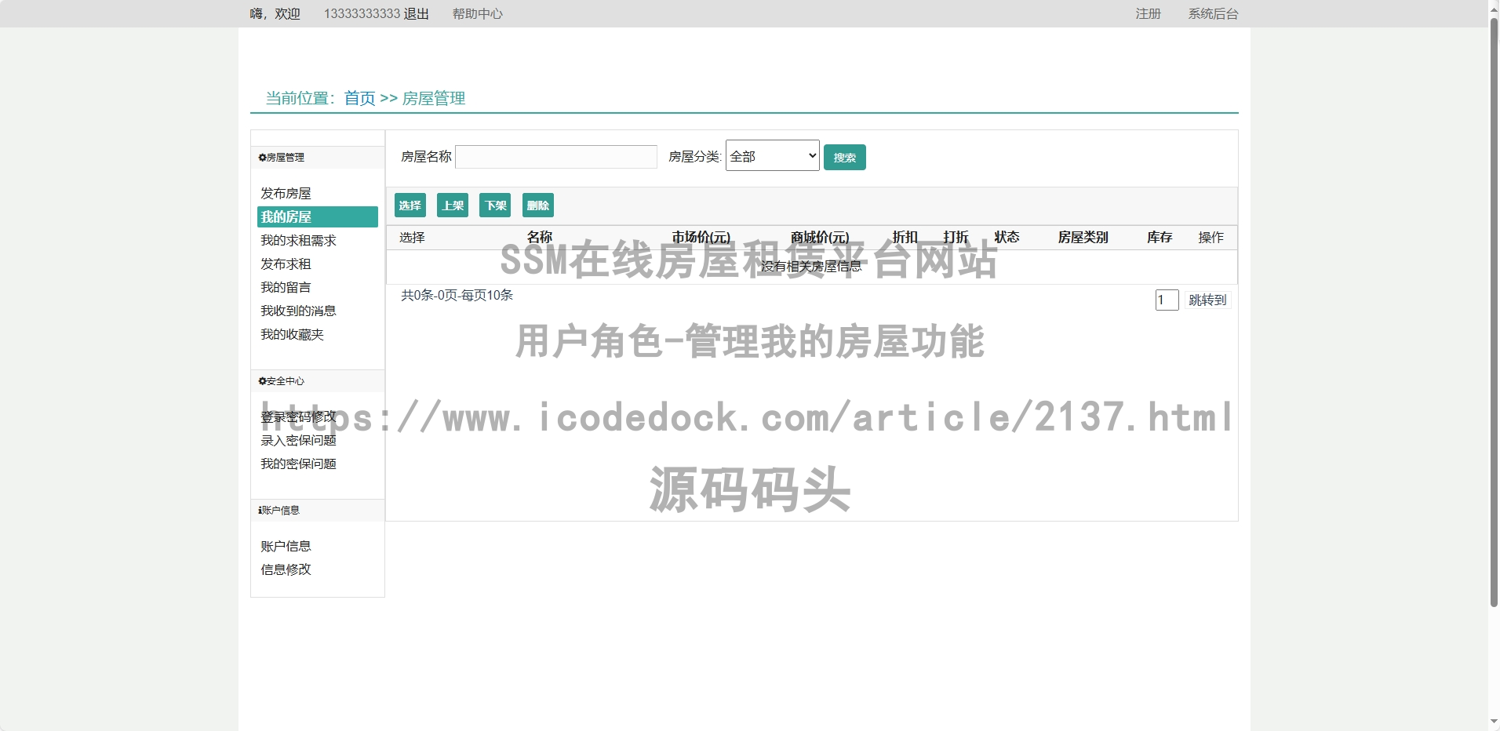Focus the 房屋名称 input field
This screenshot has width=1500, height=731.
pos(556,157)
